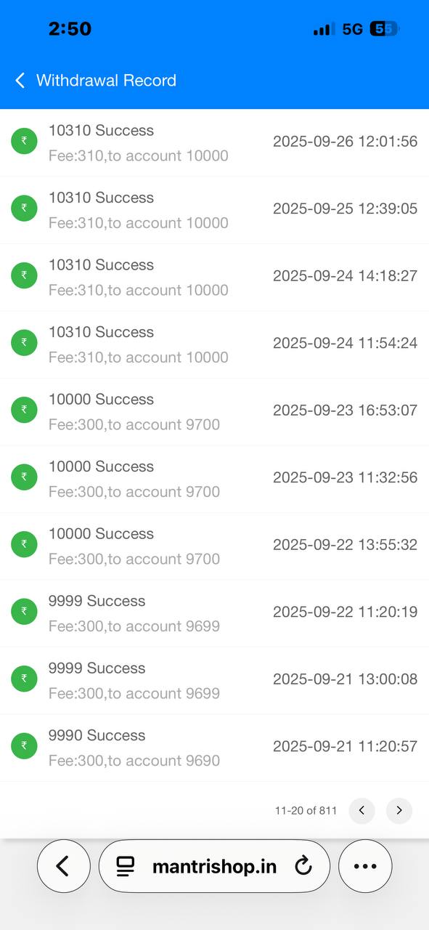
Task: Select the rupee icon on the 9990 Success row
Action: (24, 745)
